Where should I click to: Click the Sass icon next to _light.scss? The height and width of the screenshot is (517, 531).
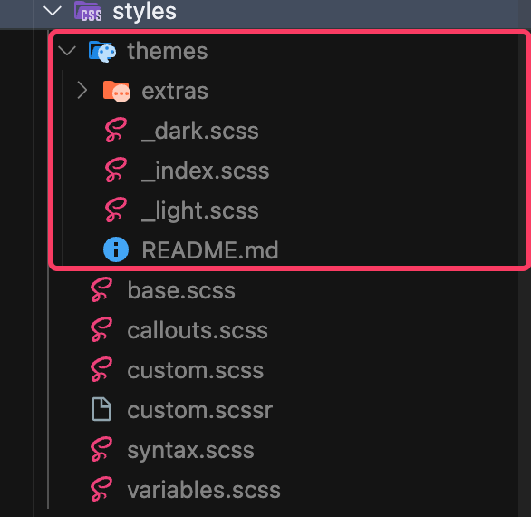coord(116,210)
